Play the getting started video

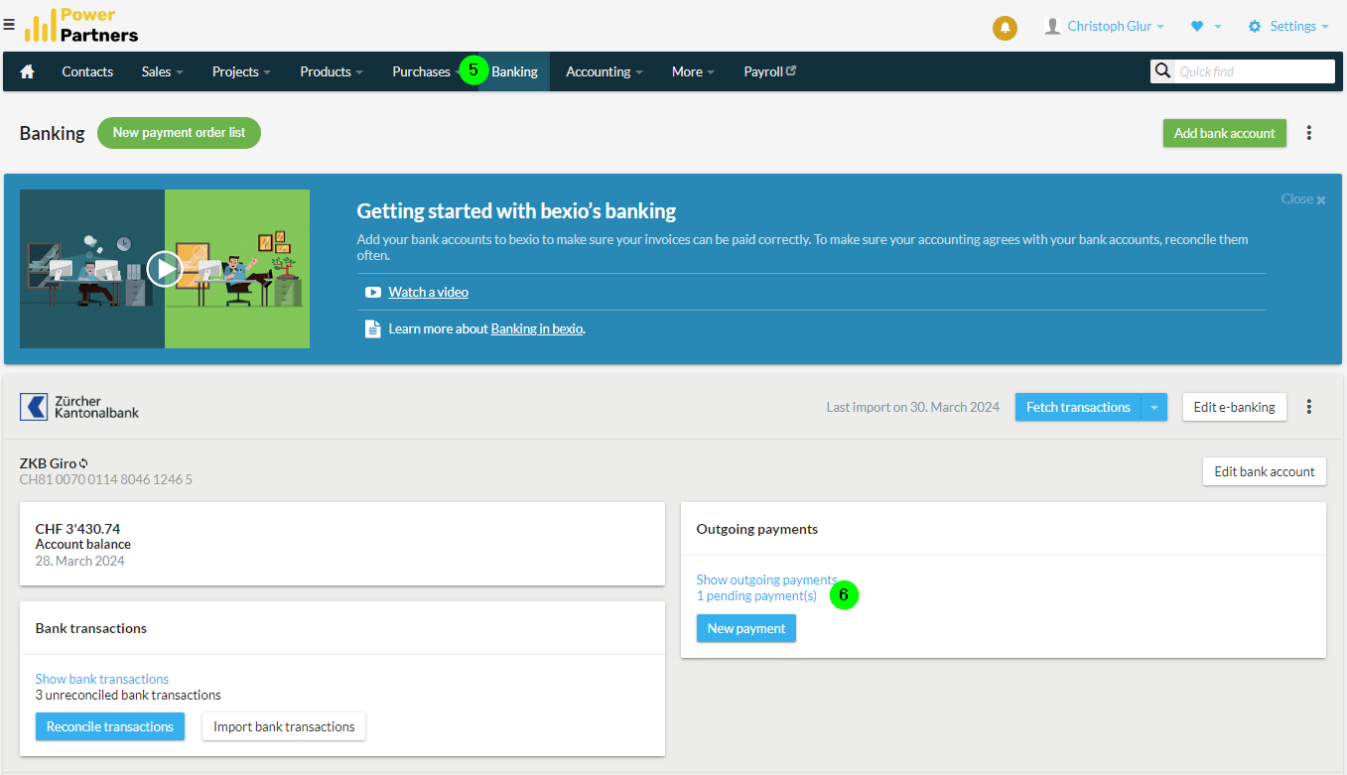pyautogui.click(x=165, y=269)
